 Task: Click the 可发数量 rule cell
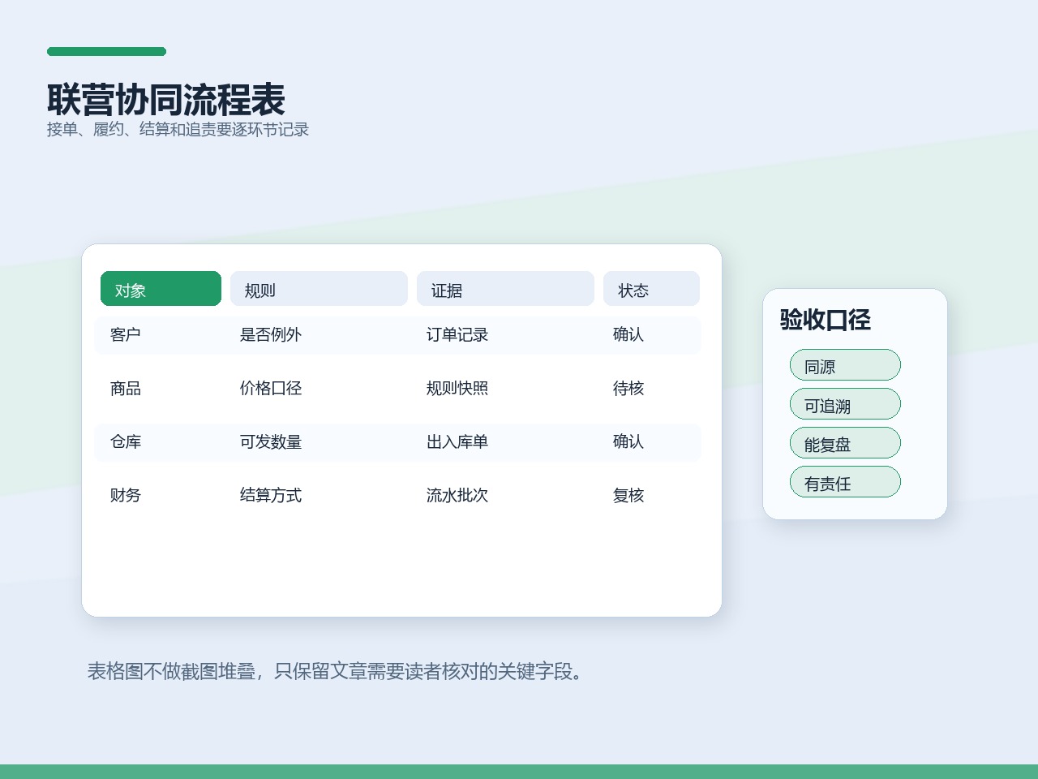click(x=271, y=442)
